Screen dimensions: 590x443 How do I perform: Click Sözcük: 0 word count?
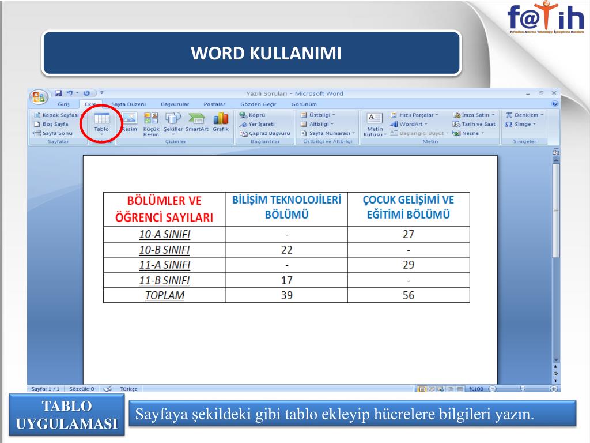[82, 389]
